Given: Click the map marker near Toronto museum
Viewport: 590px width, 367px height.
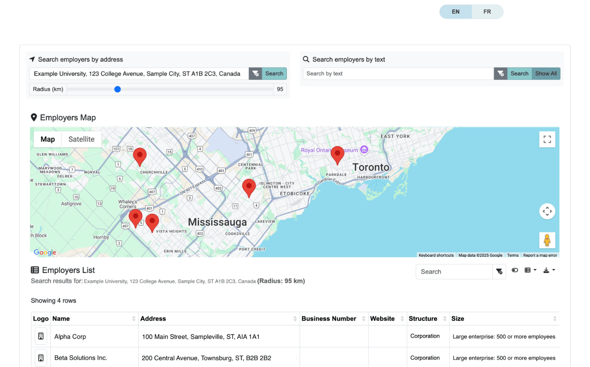Looking at the screenshot, I should point(338,155).
